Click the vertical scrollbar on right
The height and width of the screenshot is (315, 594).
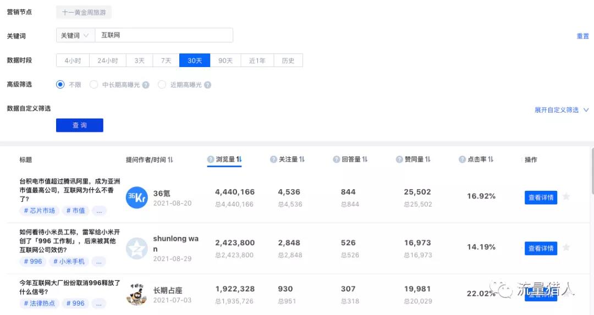click(592, 170)
